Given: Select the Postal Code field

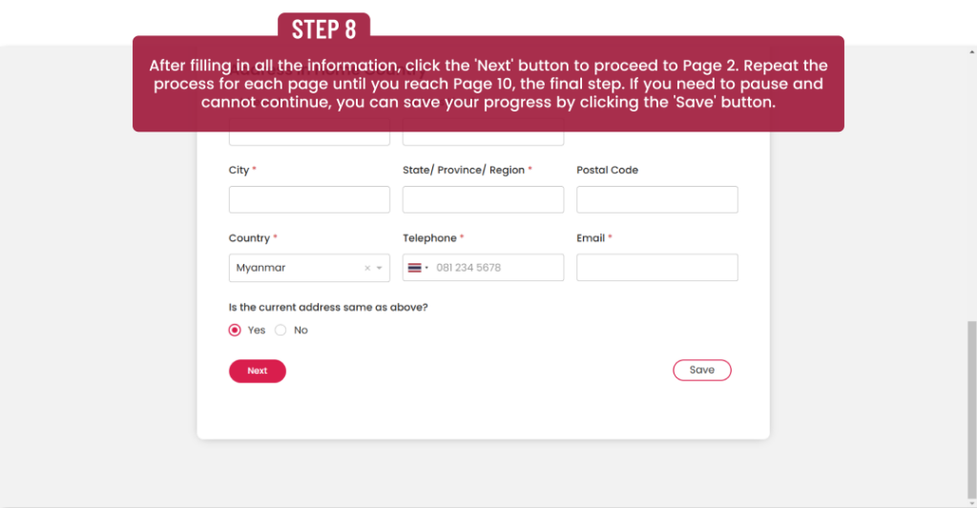Looking at the screenshot, I should [x=657, y=199].
